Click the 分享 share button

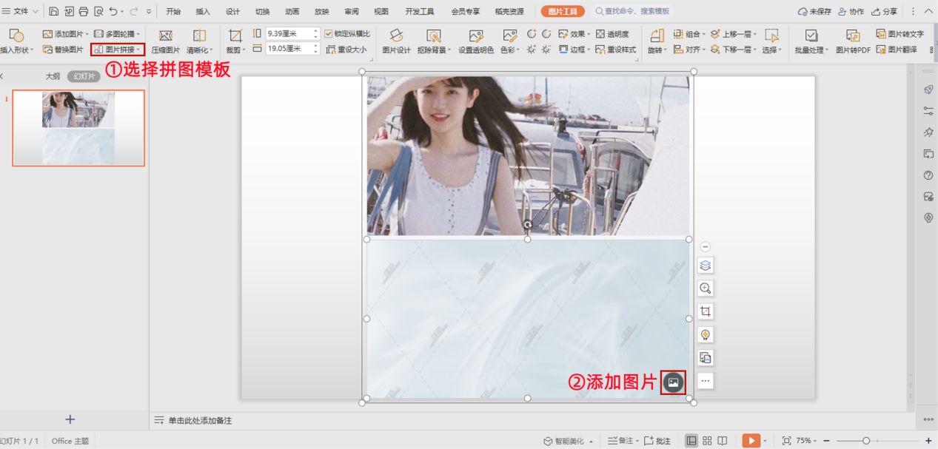tap(885, 12)
